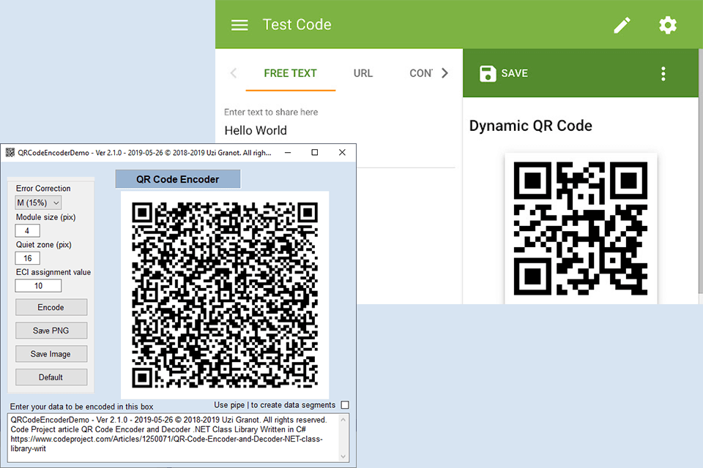This screenshot has height=468, width=703.
Task: Enable pipe-separated data segments checkbox
Action: click(344, 404)
